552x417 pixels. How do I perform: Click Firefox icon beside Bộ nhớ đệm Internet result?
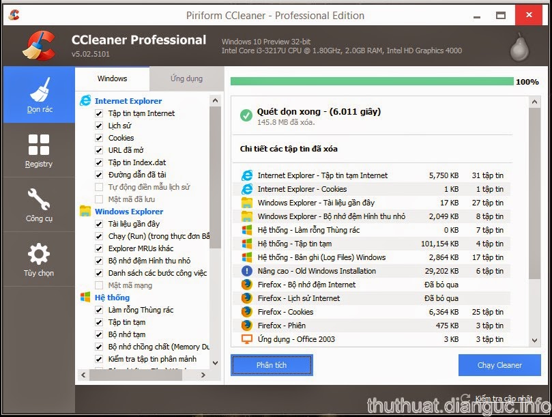pos(247,284)
